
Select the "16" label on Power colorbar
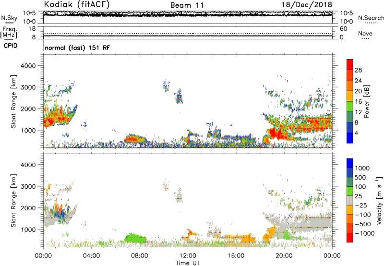(x=358, y=102)
